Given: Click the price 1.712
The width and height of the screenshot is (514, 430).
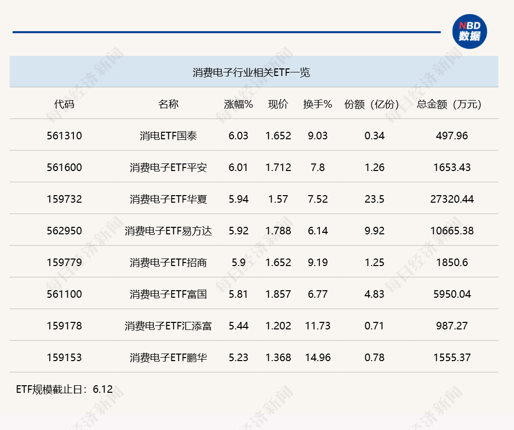Looking at the screenshot, I should coord(278,167).
